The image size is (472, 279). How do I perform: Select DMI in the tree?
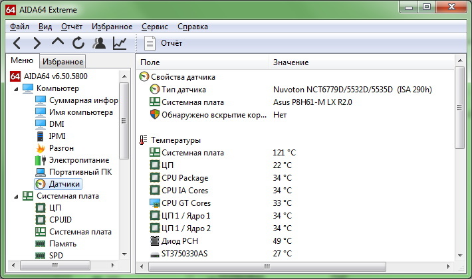[50, 124]
